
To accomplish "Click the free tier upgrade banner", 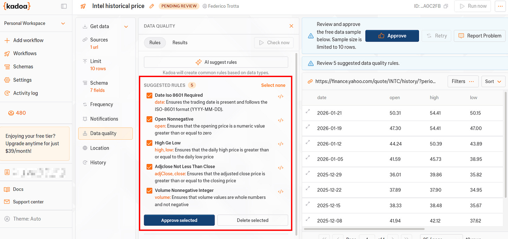I will point(35,143).
